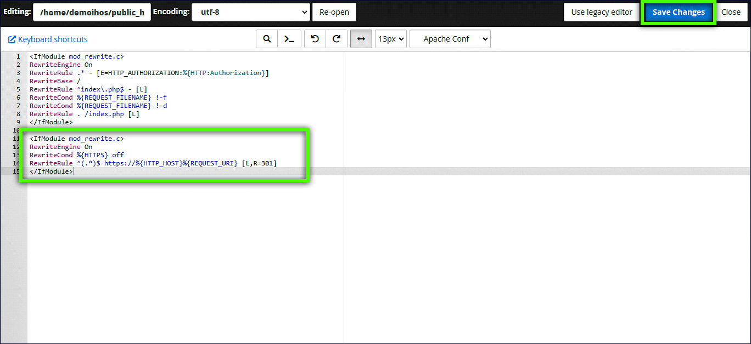Click the terminal prompt toolbar icon
The image size is (751, 344).
pyautogui.click(x=289, y=39)
